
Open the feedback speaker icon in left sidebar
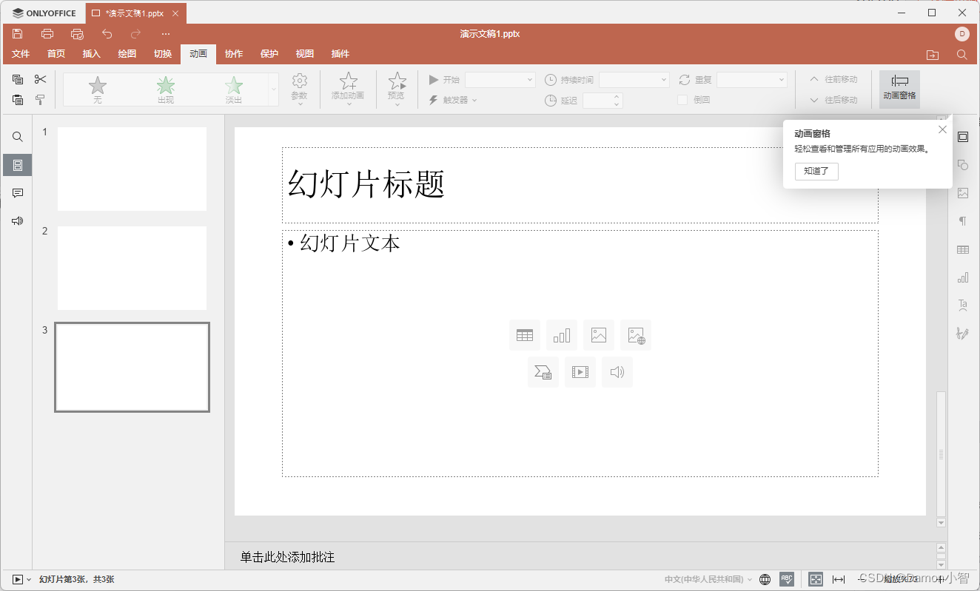click(x=18, y=220)
